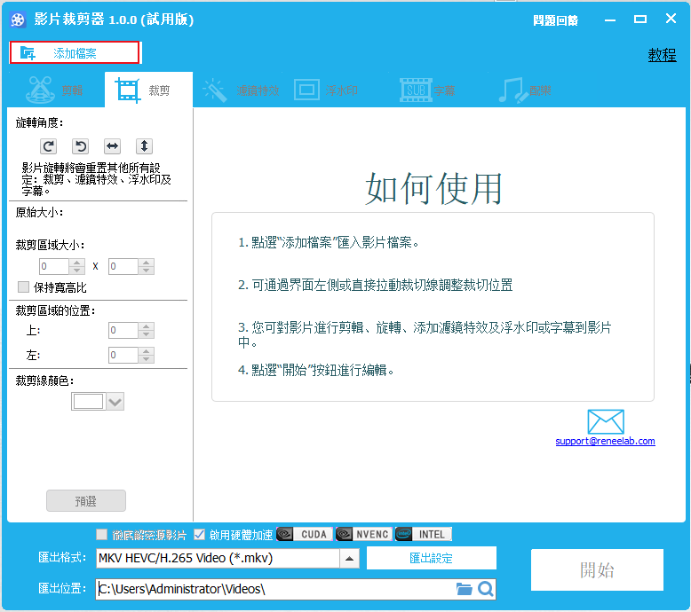Open 問題回饋 feedback
Image resolution: width=691 pixels, height=612 pixels.
[x=555, y=20]
